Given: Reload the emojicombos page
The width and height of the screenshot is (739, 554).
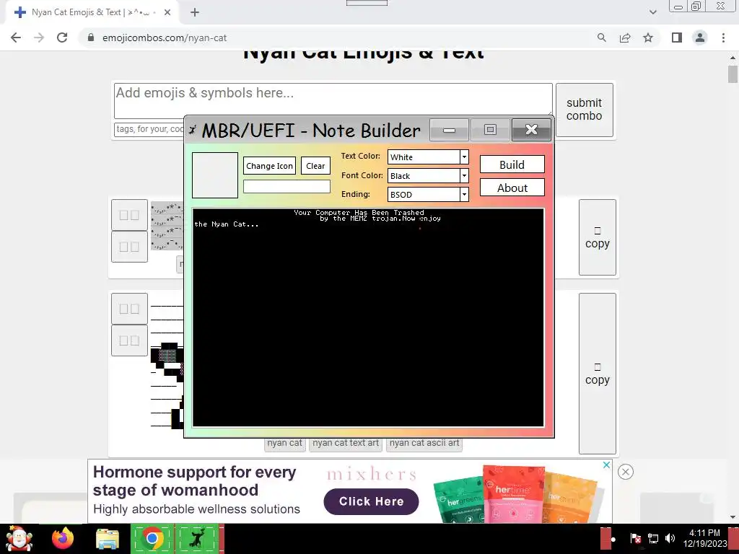Looking at the screenshot, I should 62,38.
